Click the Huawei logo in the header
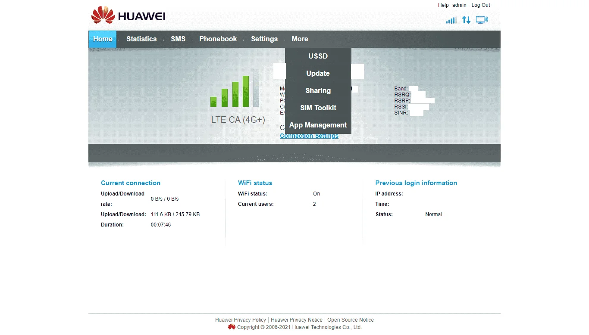The width and height of the screenshot is (589, 335). tap(128, 15)
